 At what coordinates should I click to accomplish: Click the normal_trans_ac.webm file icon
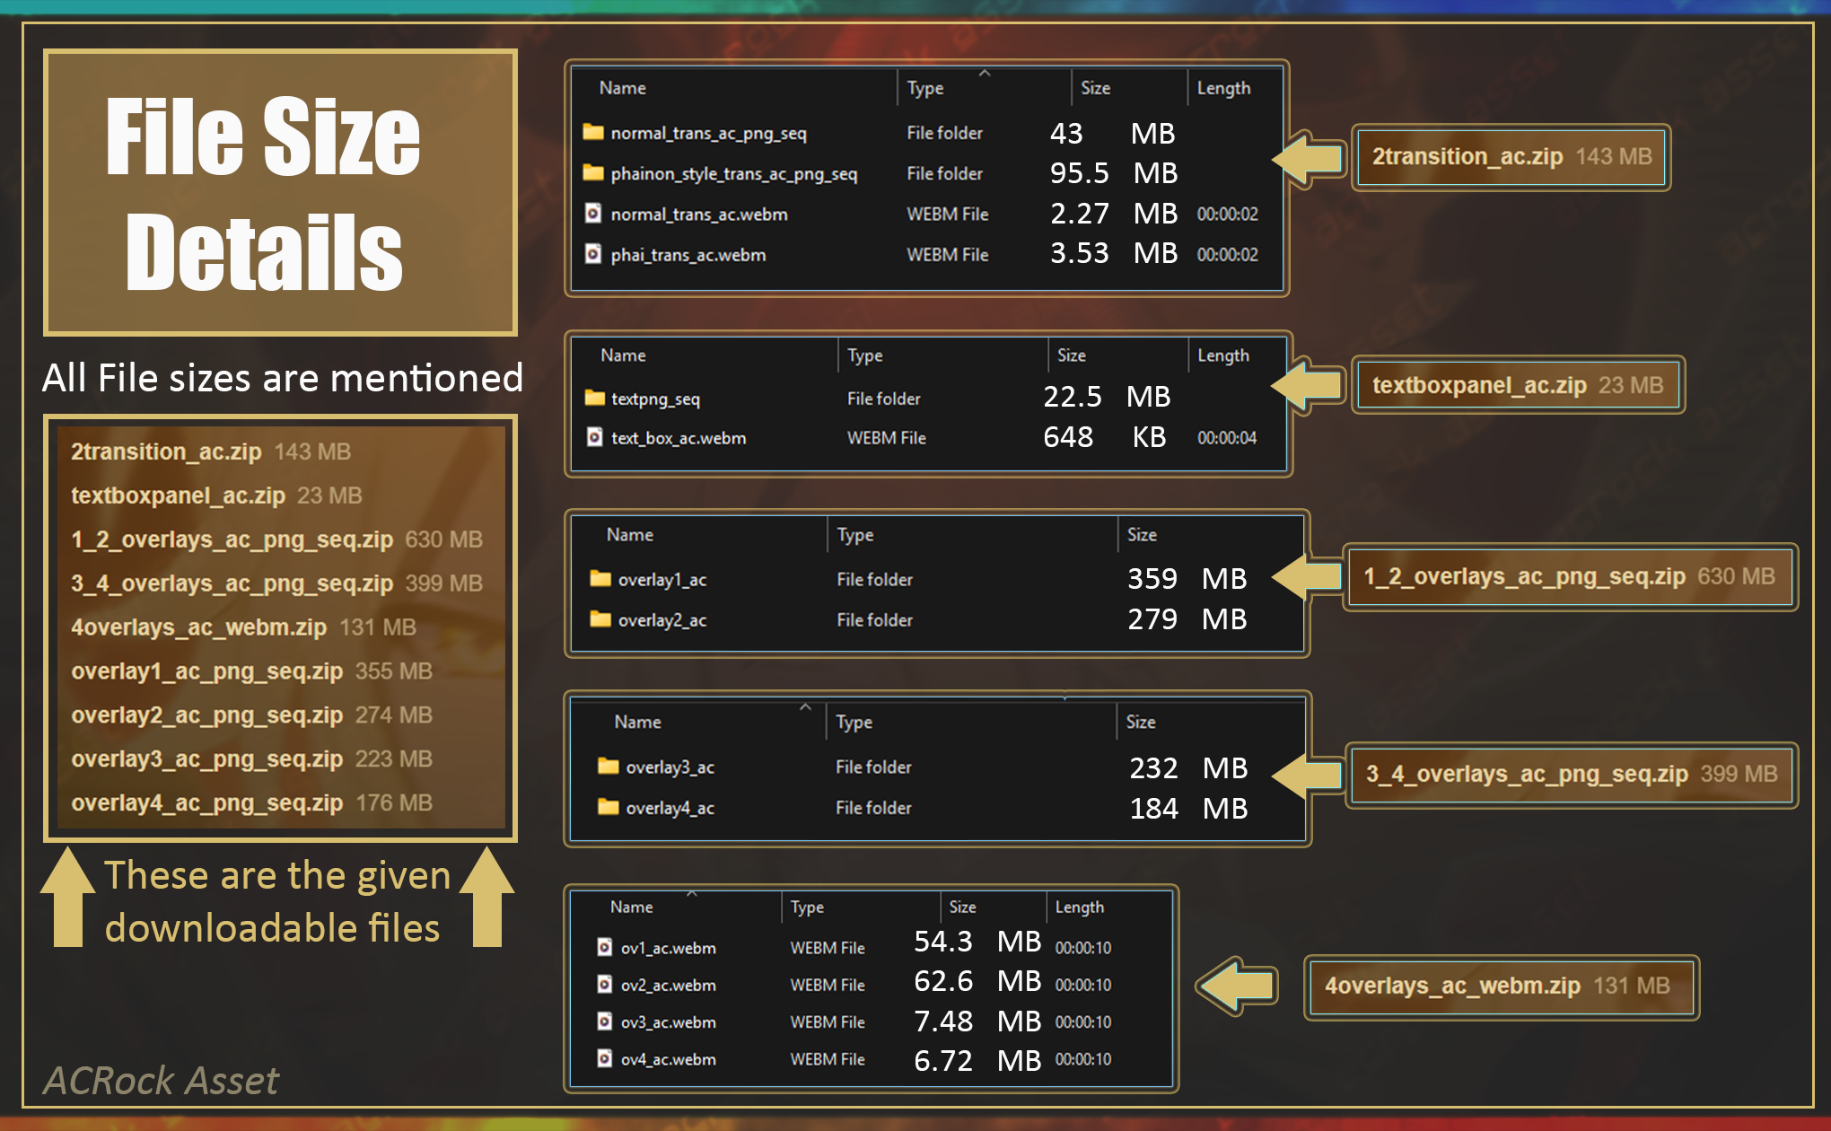(x=593, y=214)
